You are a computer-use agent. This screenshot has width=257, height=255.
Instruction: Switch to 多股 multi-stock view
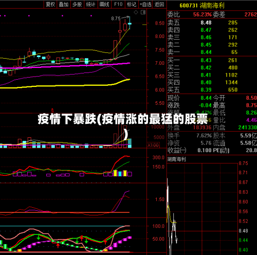pyautogui.click(x=77, y=4)
